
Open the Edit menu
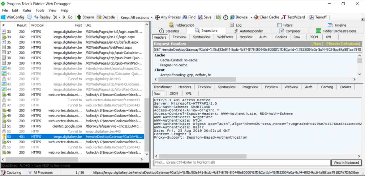(15, 10)
